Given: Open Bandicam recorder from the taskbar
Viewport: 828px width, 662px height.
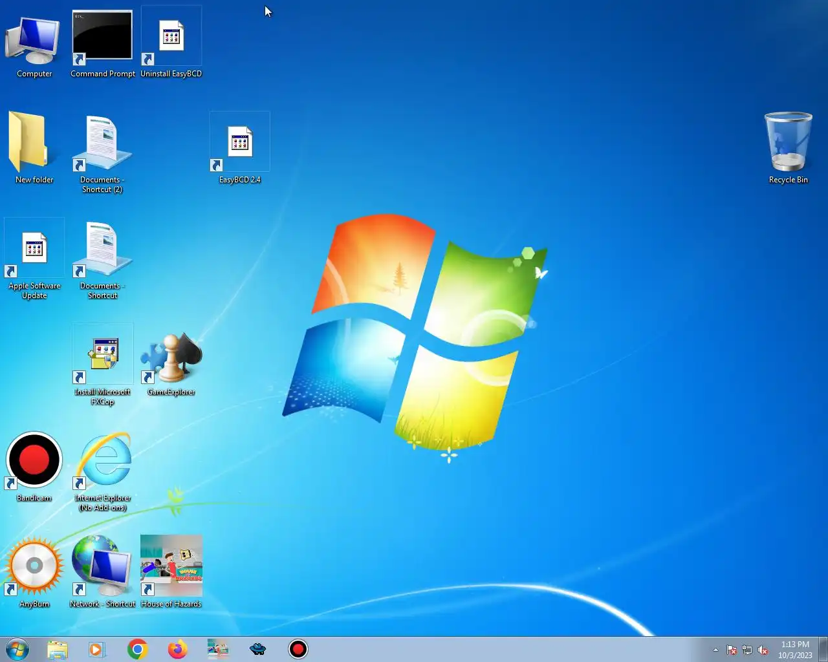Looking at the screenshot, I should (298, 649).
